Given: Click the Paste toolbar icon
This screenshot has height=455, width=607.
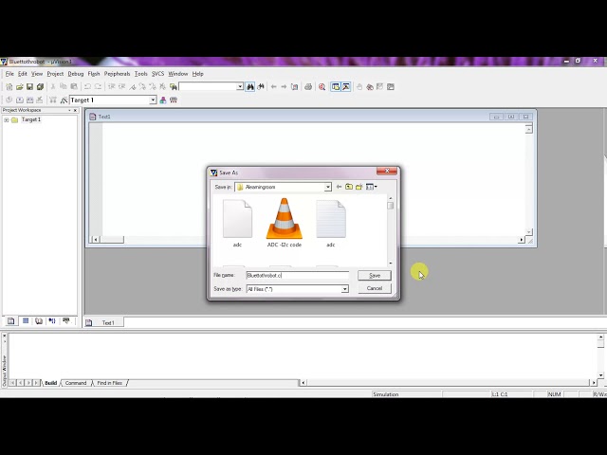Looking at the screenshot, I should 74,87.
